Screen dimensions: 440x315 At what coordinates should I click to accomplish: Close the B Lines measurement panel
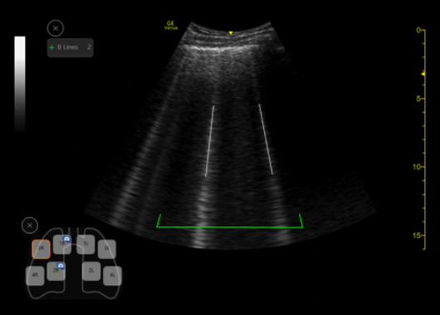(56, 28)
